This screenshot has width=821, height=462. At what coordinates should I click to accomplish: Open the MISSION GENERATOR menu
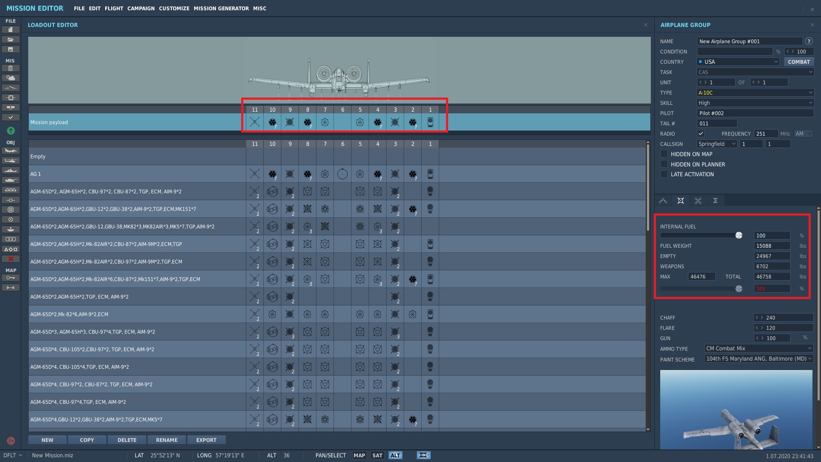coord(221,8)
